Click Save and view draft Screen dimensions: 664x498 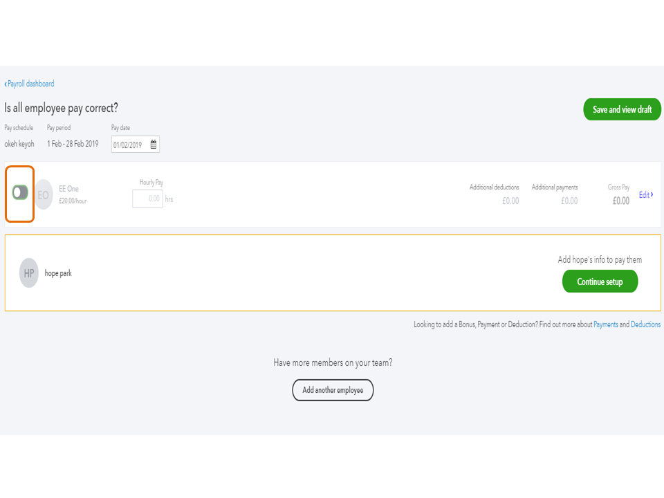tap(622, 109)
